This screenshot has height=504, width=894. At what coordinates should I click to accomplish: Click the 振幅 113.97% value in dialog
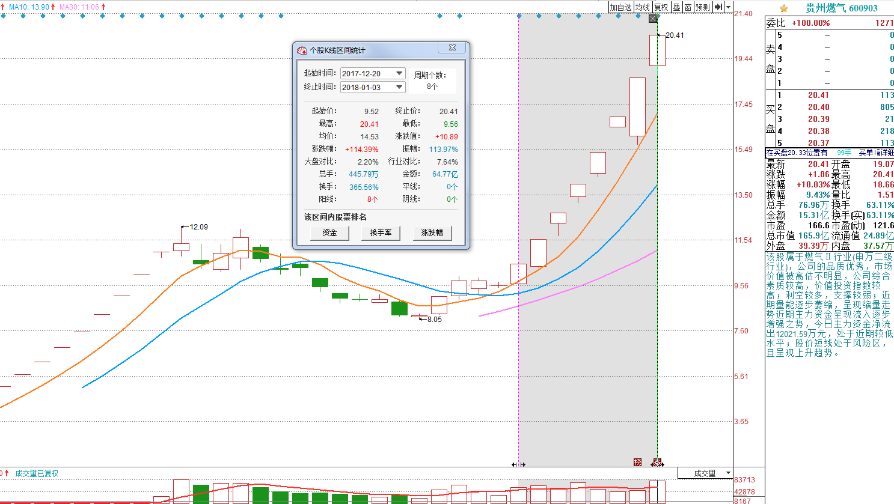(443, 150)
